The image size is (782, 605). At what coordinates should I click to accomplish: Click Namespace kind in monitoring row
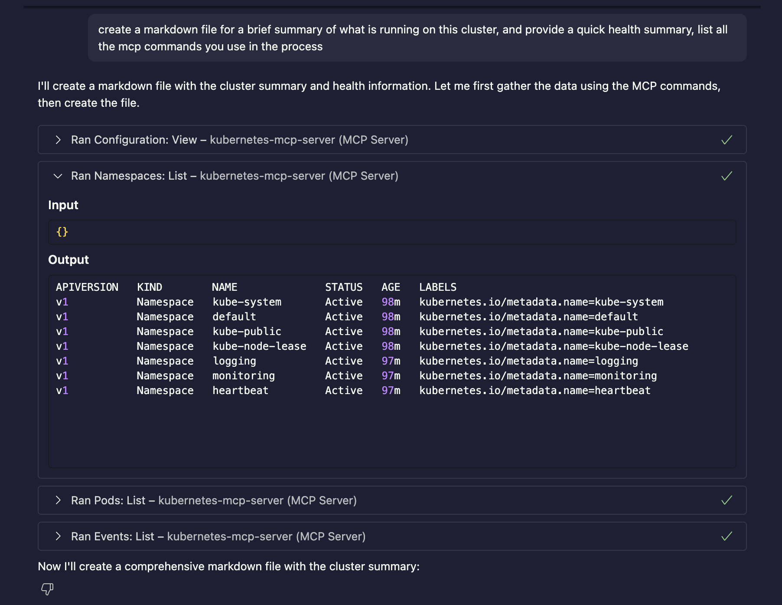point(165,376)
